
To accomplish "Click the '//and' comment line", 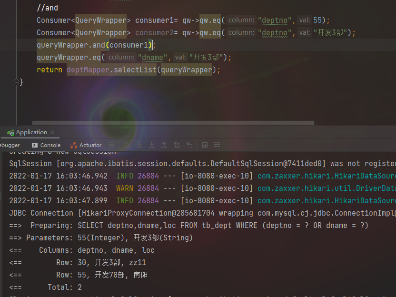I will point(48,8).
